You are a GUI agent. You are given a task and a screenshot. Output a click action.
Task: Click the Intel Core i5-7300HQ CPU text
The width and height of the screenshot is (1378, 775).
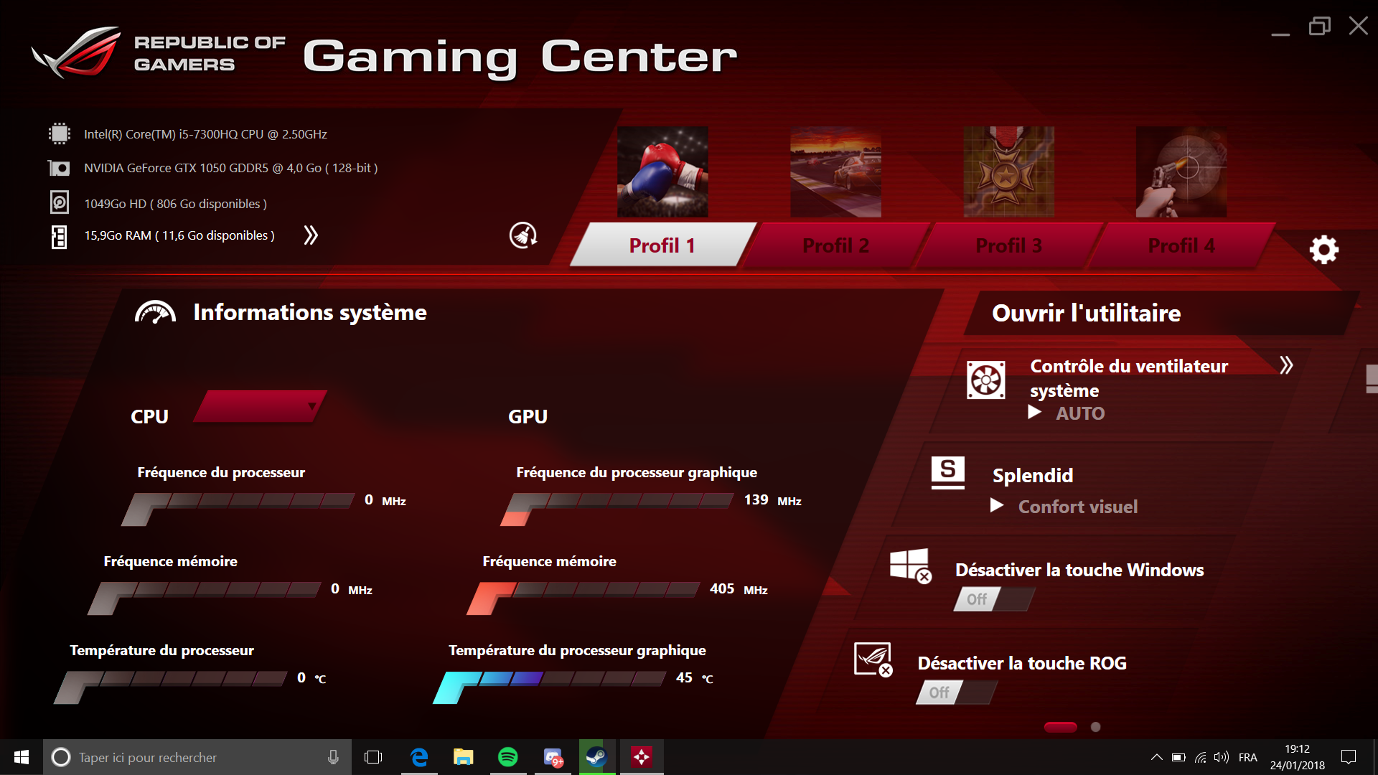point(205,134)
